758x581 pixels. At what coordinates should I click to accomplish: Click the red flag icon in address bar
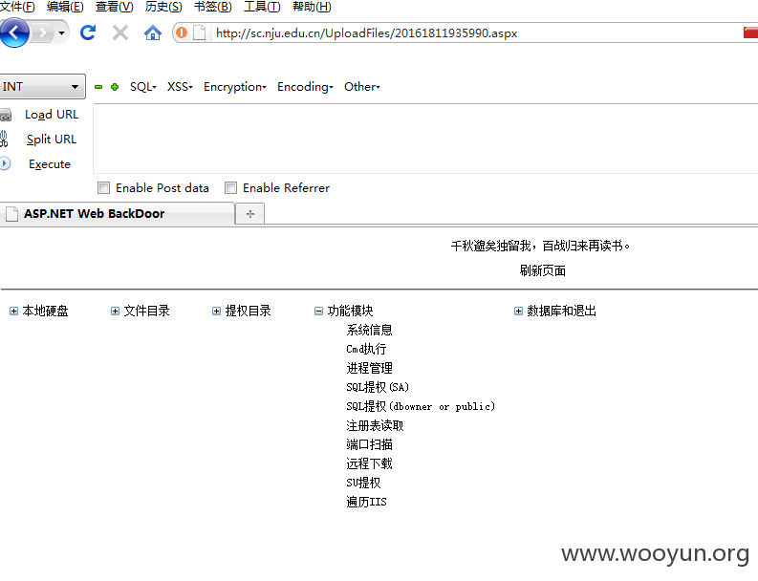tap(750, 32)
